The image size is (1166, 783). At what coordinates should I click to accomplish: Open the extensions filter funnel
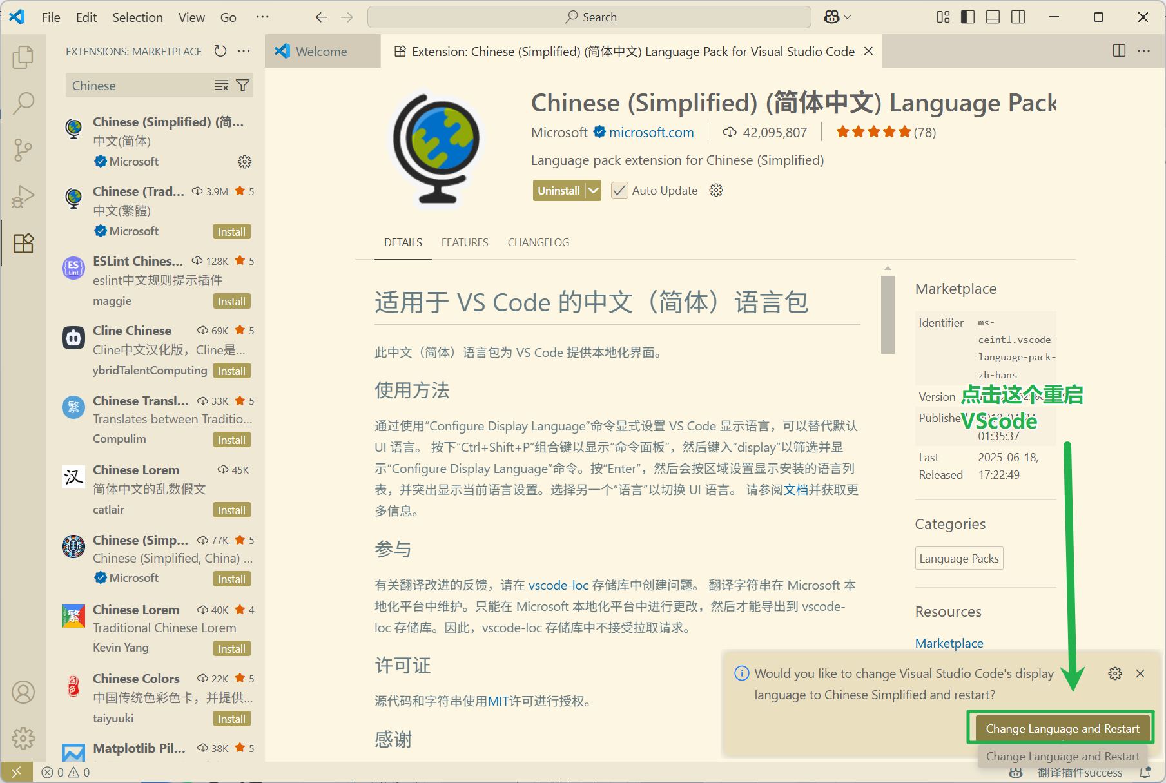coord(243,86)
